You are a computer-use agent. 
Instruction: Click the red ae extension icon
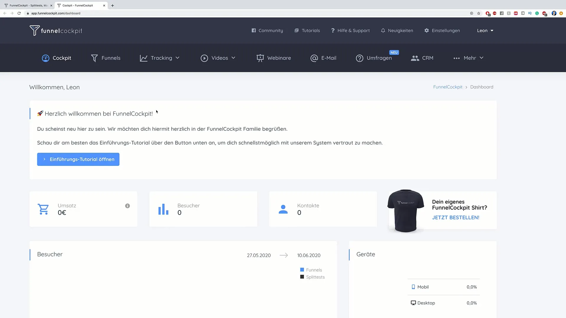516,13
